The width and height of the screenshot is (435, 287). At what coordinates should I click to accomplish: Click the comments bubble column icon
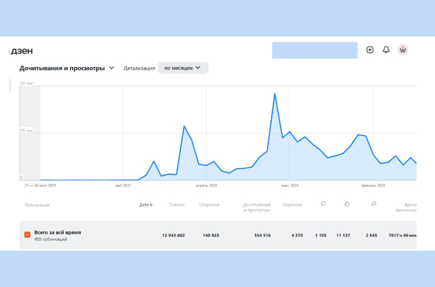(x=323, y=204)
